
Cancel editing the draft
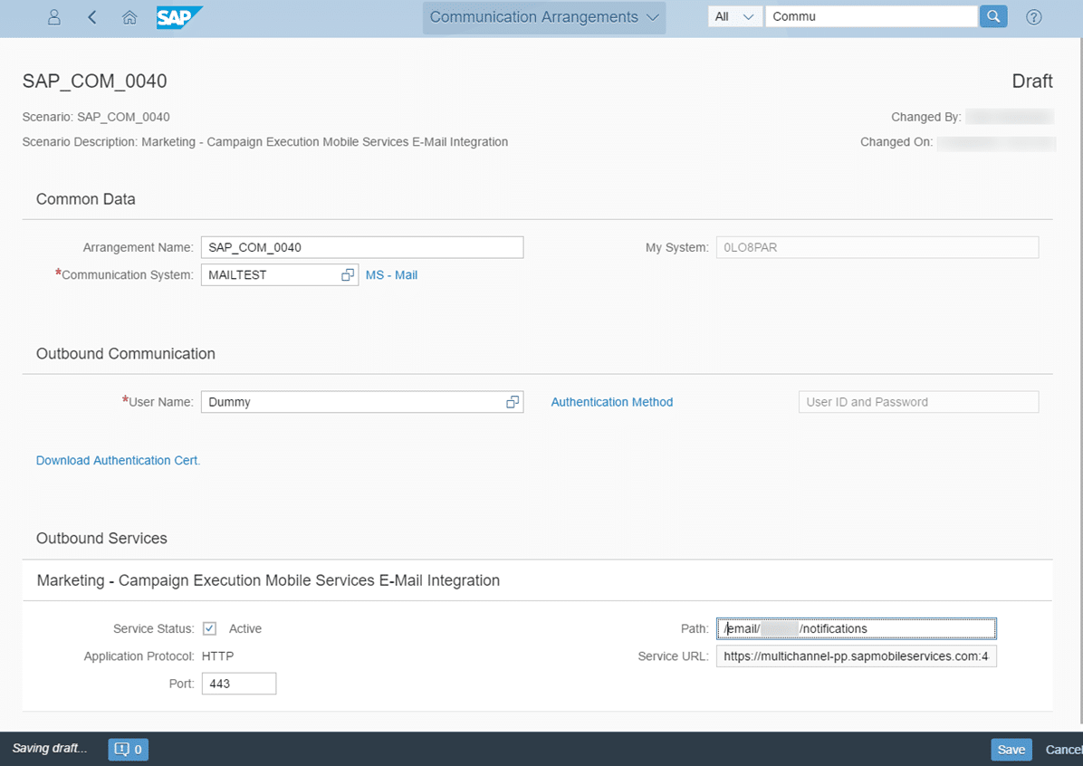point(1063,749)
